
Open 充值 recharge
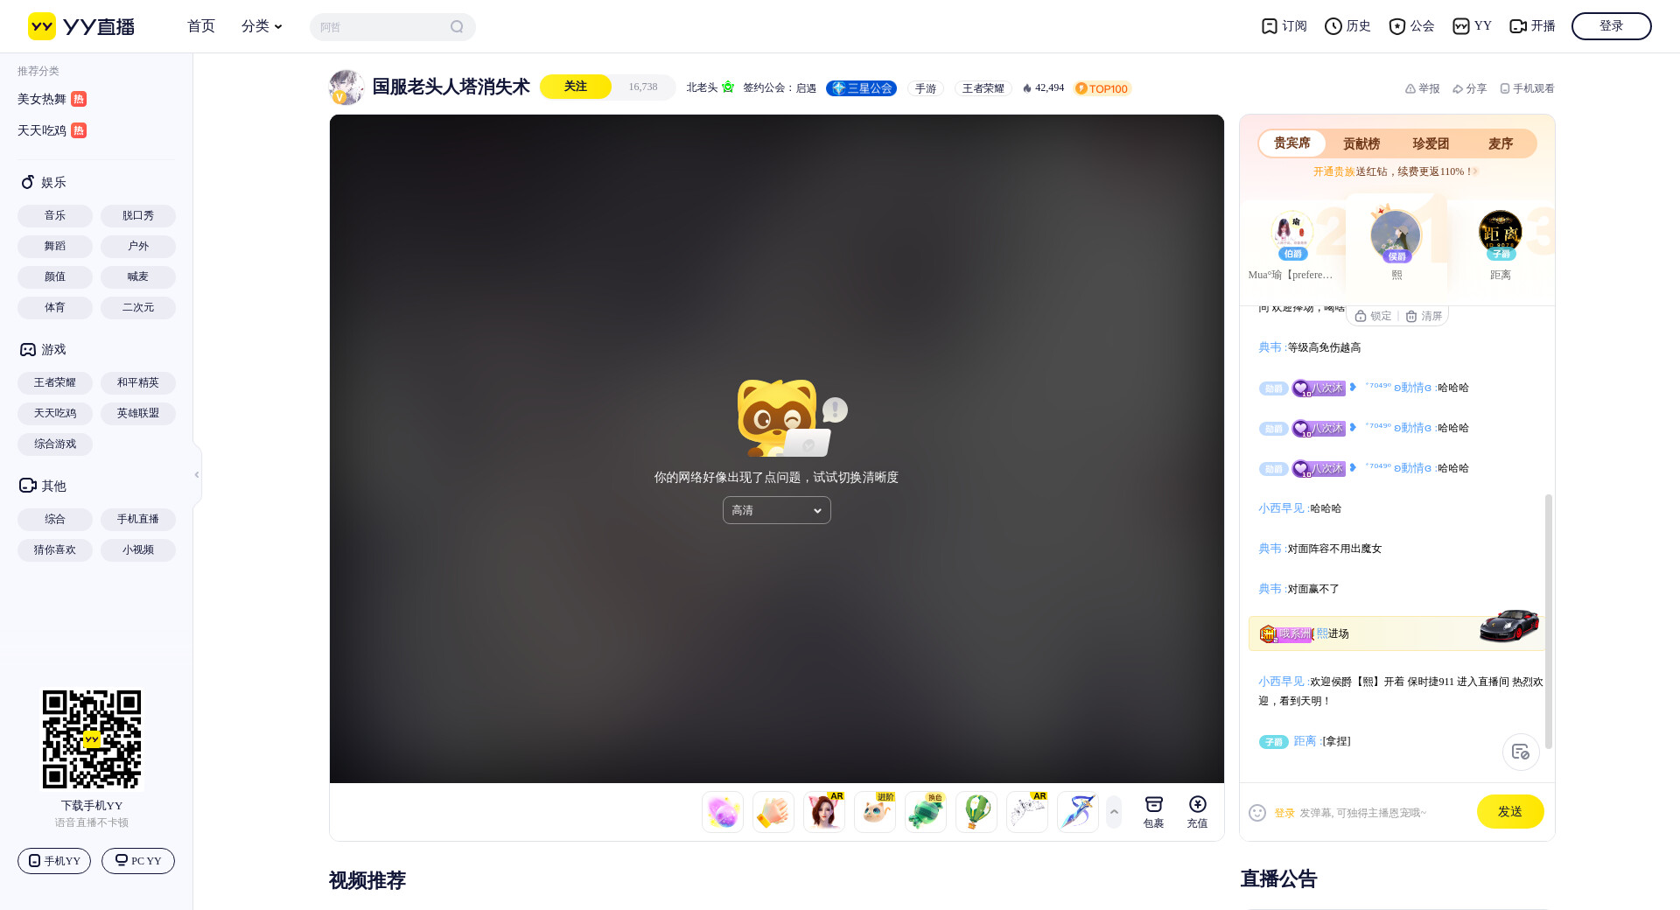point(1198,812)
